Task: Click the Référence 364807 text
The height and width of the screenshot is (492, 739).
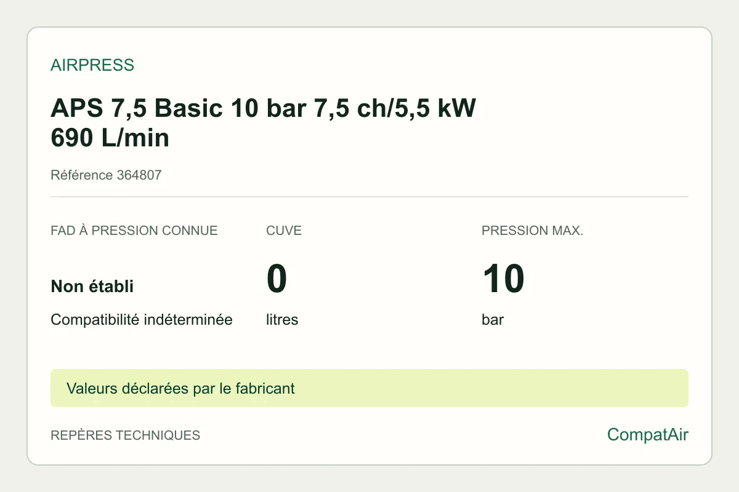Action: point(106,175)
